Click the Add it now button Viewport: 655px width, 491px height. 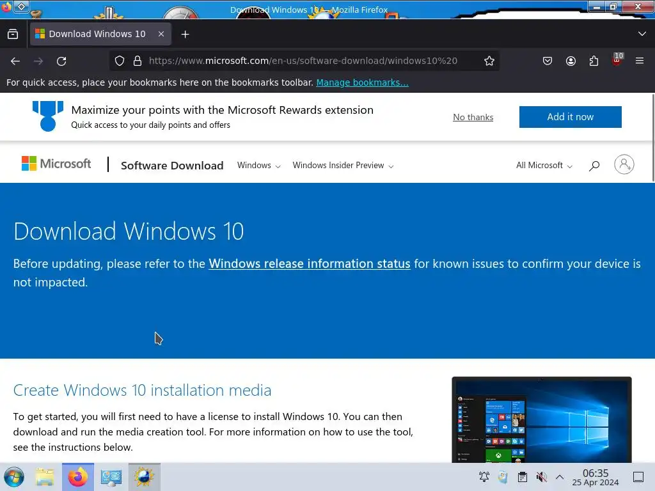pos(570,117)
